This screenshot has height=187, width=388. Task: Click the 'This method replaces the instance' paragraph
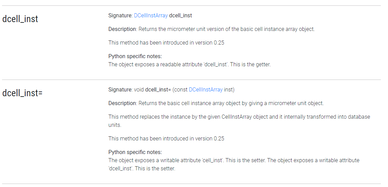pyautogui.click(x=239, y=121)
